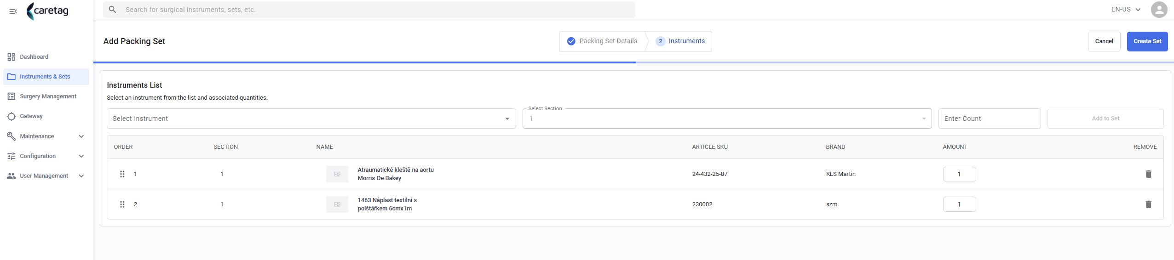The height and width of the screenshot is (260, 1174).
Task: Click the Instruments & Sets folder icon
Action: [x=12, y=77]
